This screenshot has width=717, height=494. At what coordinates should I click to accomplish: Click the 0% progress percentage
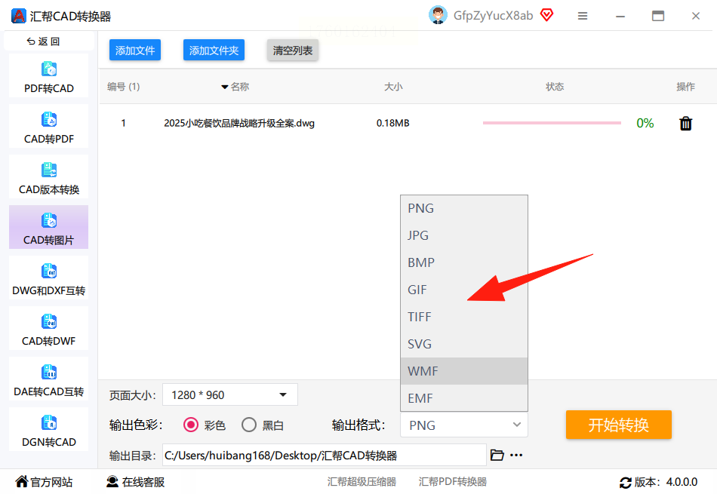[645, 123]
